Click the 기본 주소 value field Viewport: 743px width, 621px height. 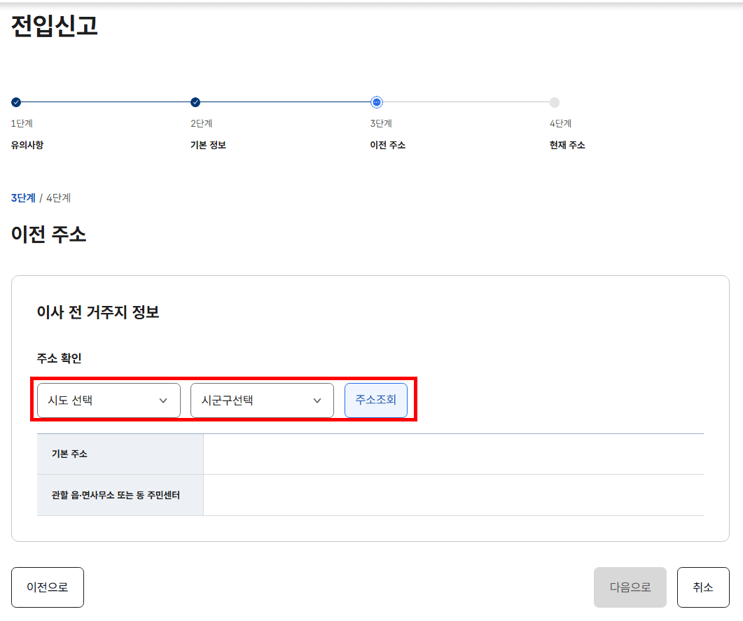pyautogui.click(x=454, y=455)
